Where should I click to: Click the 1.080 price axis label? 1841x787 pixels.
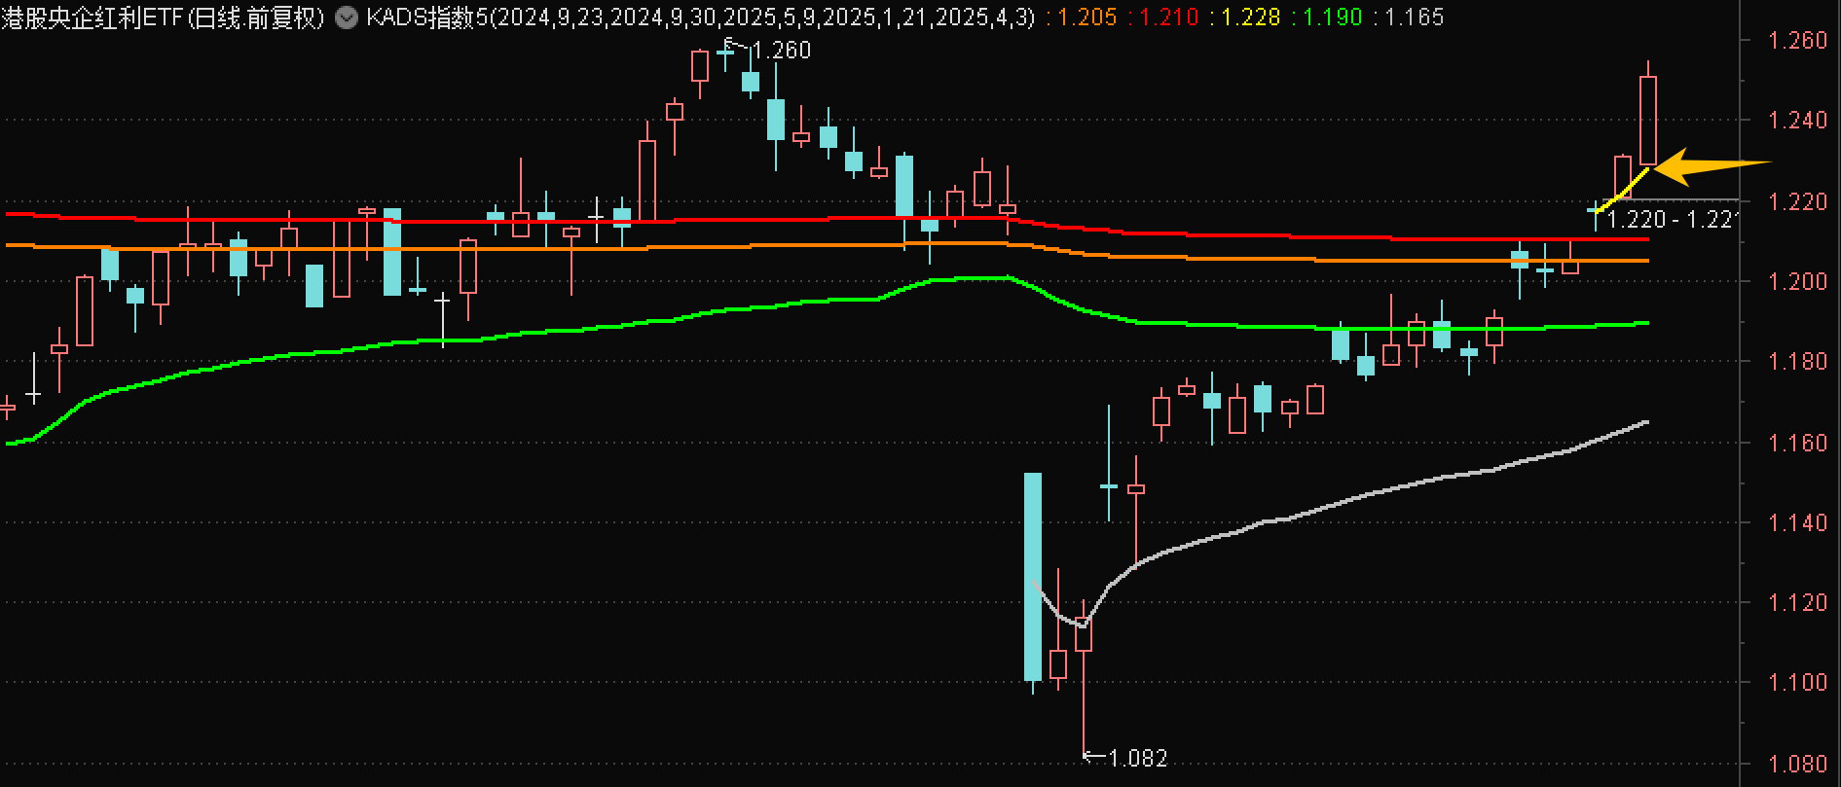point(1799,765)
